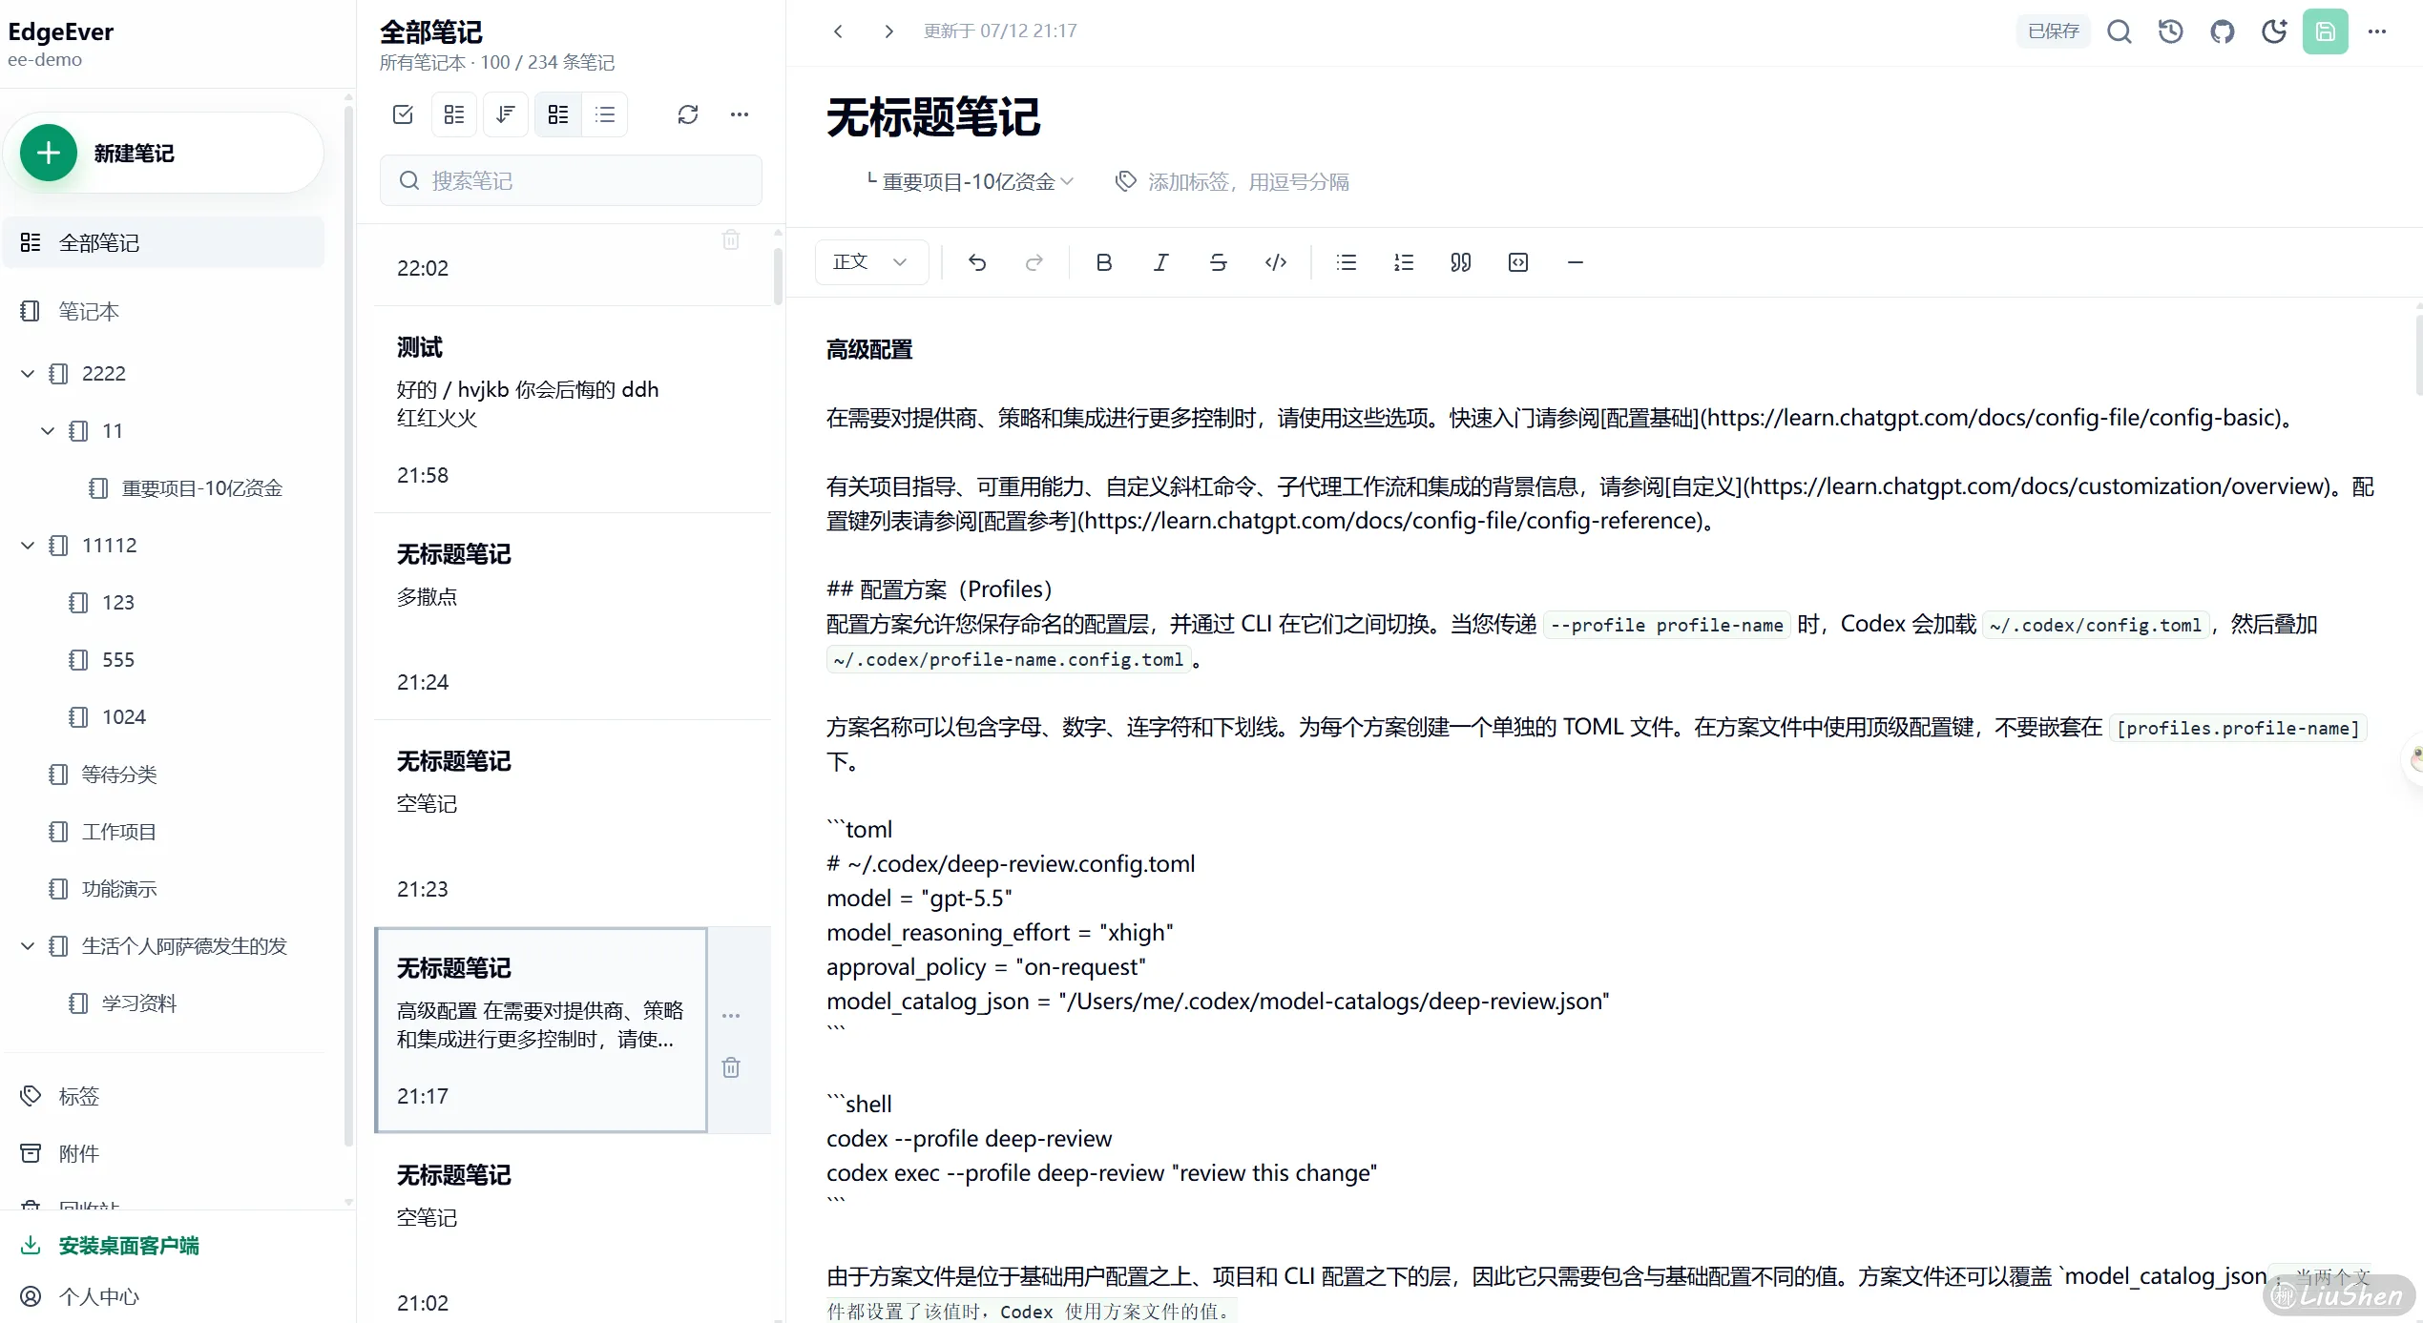
Task: Toggle dark mode with the moon icon
Action: pos(2274,31)
